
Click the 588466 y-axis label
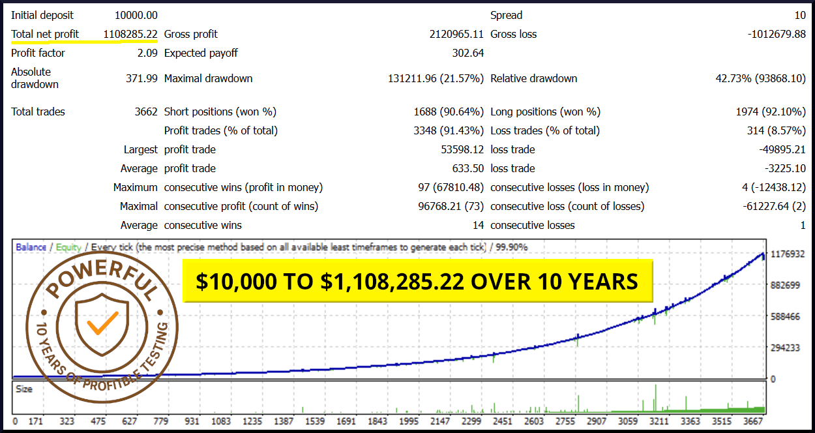(787, 316)
